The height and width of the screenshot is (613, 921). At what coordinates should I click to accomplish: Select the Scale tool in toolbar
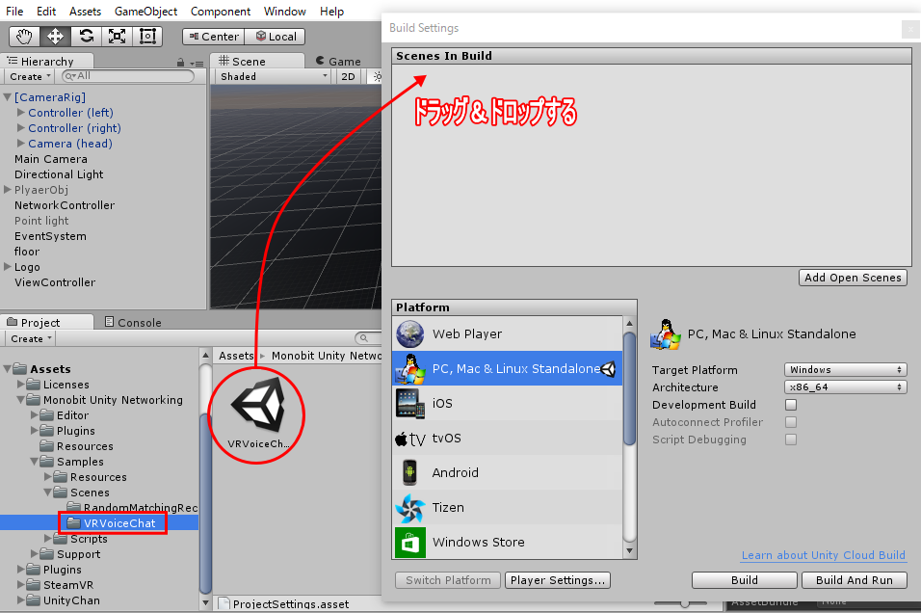pos(117,37)
